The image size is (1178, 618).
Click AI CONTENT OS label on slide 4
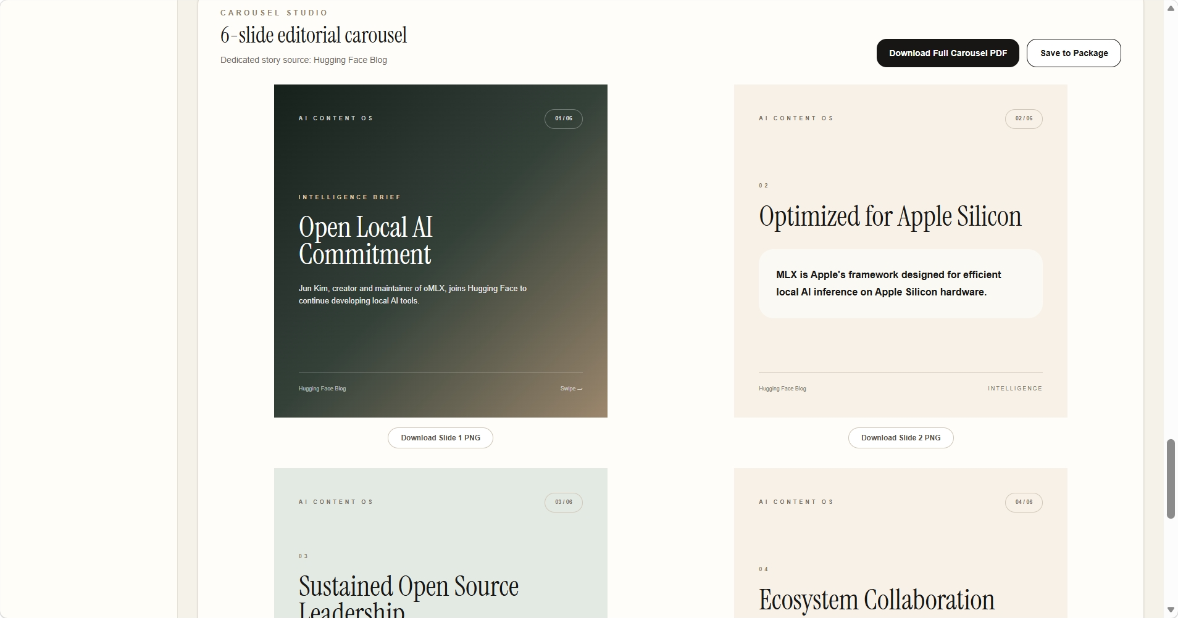pos(796,502)
